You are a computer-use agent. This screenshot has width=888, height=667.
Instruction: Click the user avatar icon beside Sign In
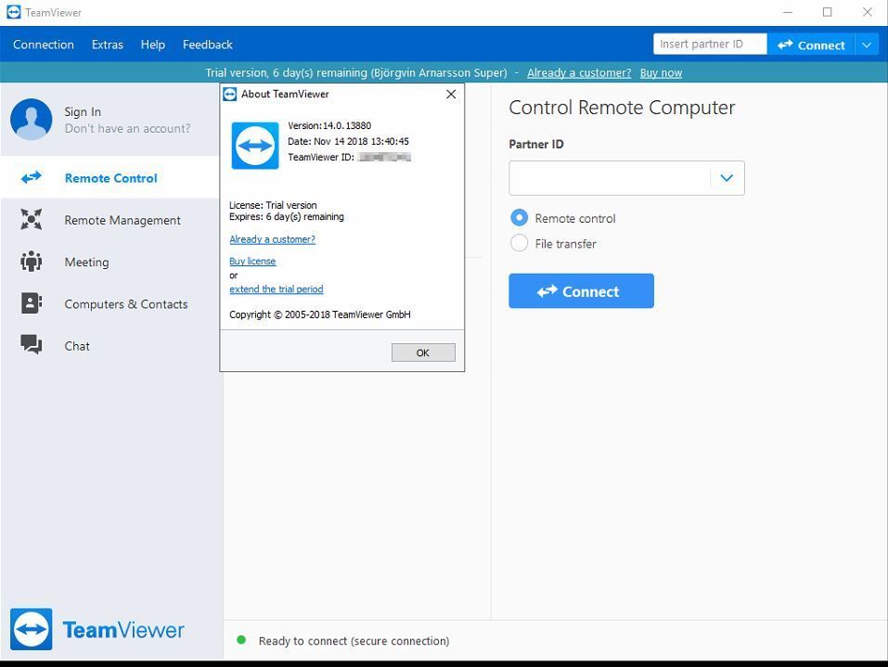click(x=32, y=120)
